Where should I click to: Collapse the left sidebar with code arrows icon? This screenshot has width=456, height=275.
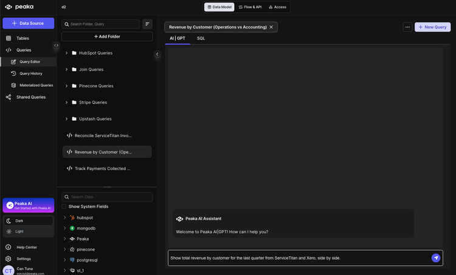(x=56, y=46)
